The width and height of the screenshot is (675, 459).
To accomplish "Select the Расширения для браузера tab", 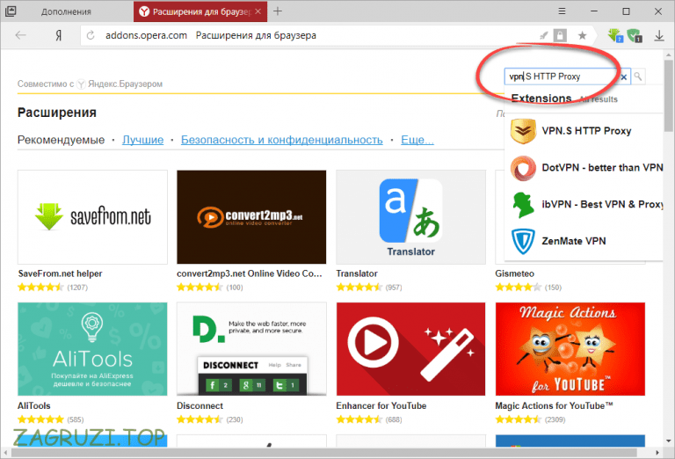I will (201, 11).
